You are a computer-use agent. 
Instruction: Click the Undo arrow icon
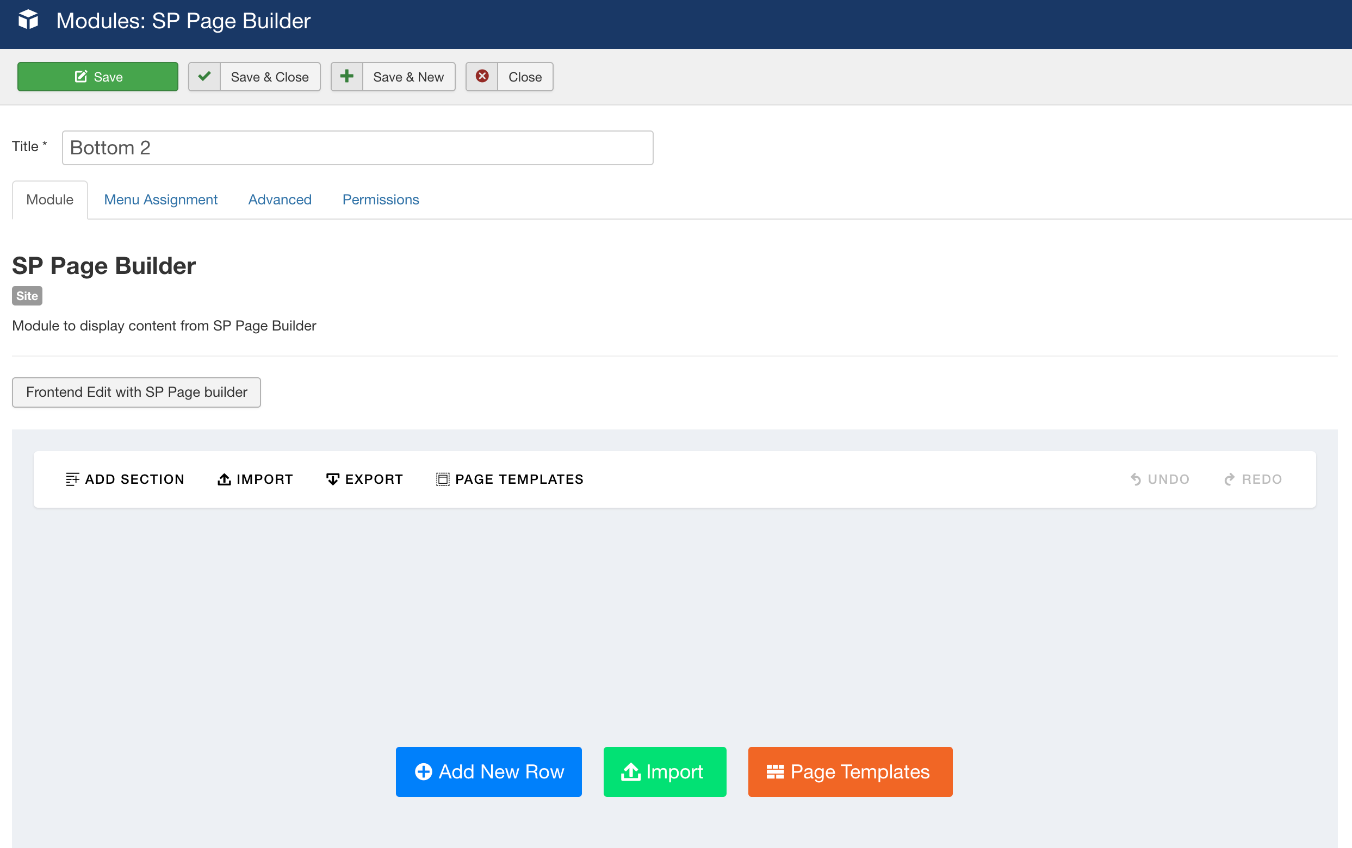tap(1136, 479)
